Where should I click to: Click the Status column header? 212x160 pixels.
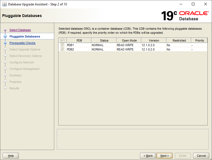coord(104,40)
